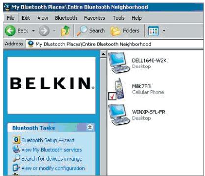Click the address bar path field
Viewport: 205px width, 176px height.
tap(114, 44)
